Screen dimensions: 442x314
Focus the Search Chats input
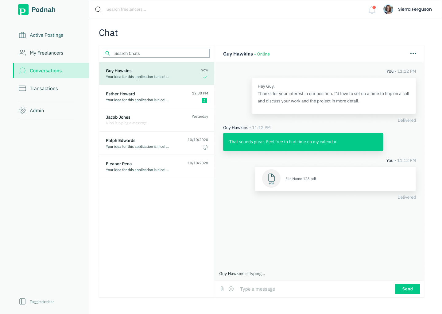point(156,53)
